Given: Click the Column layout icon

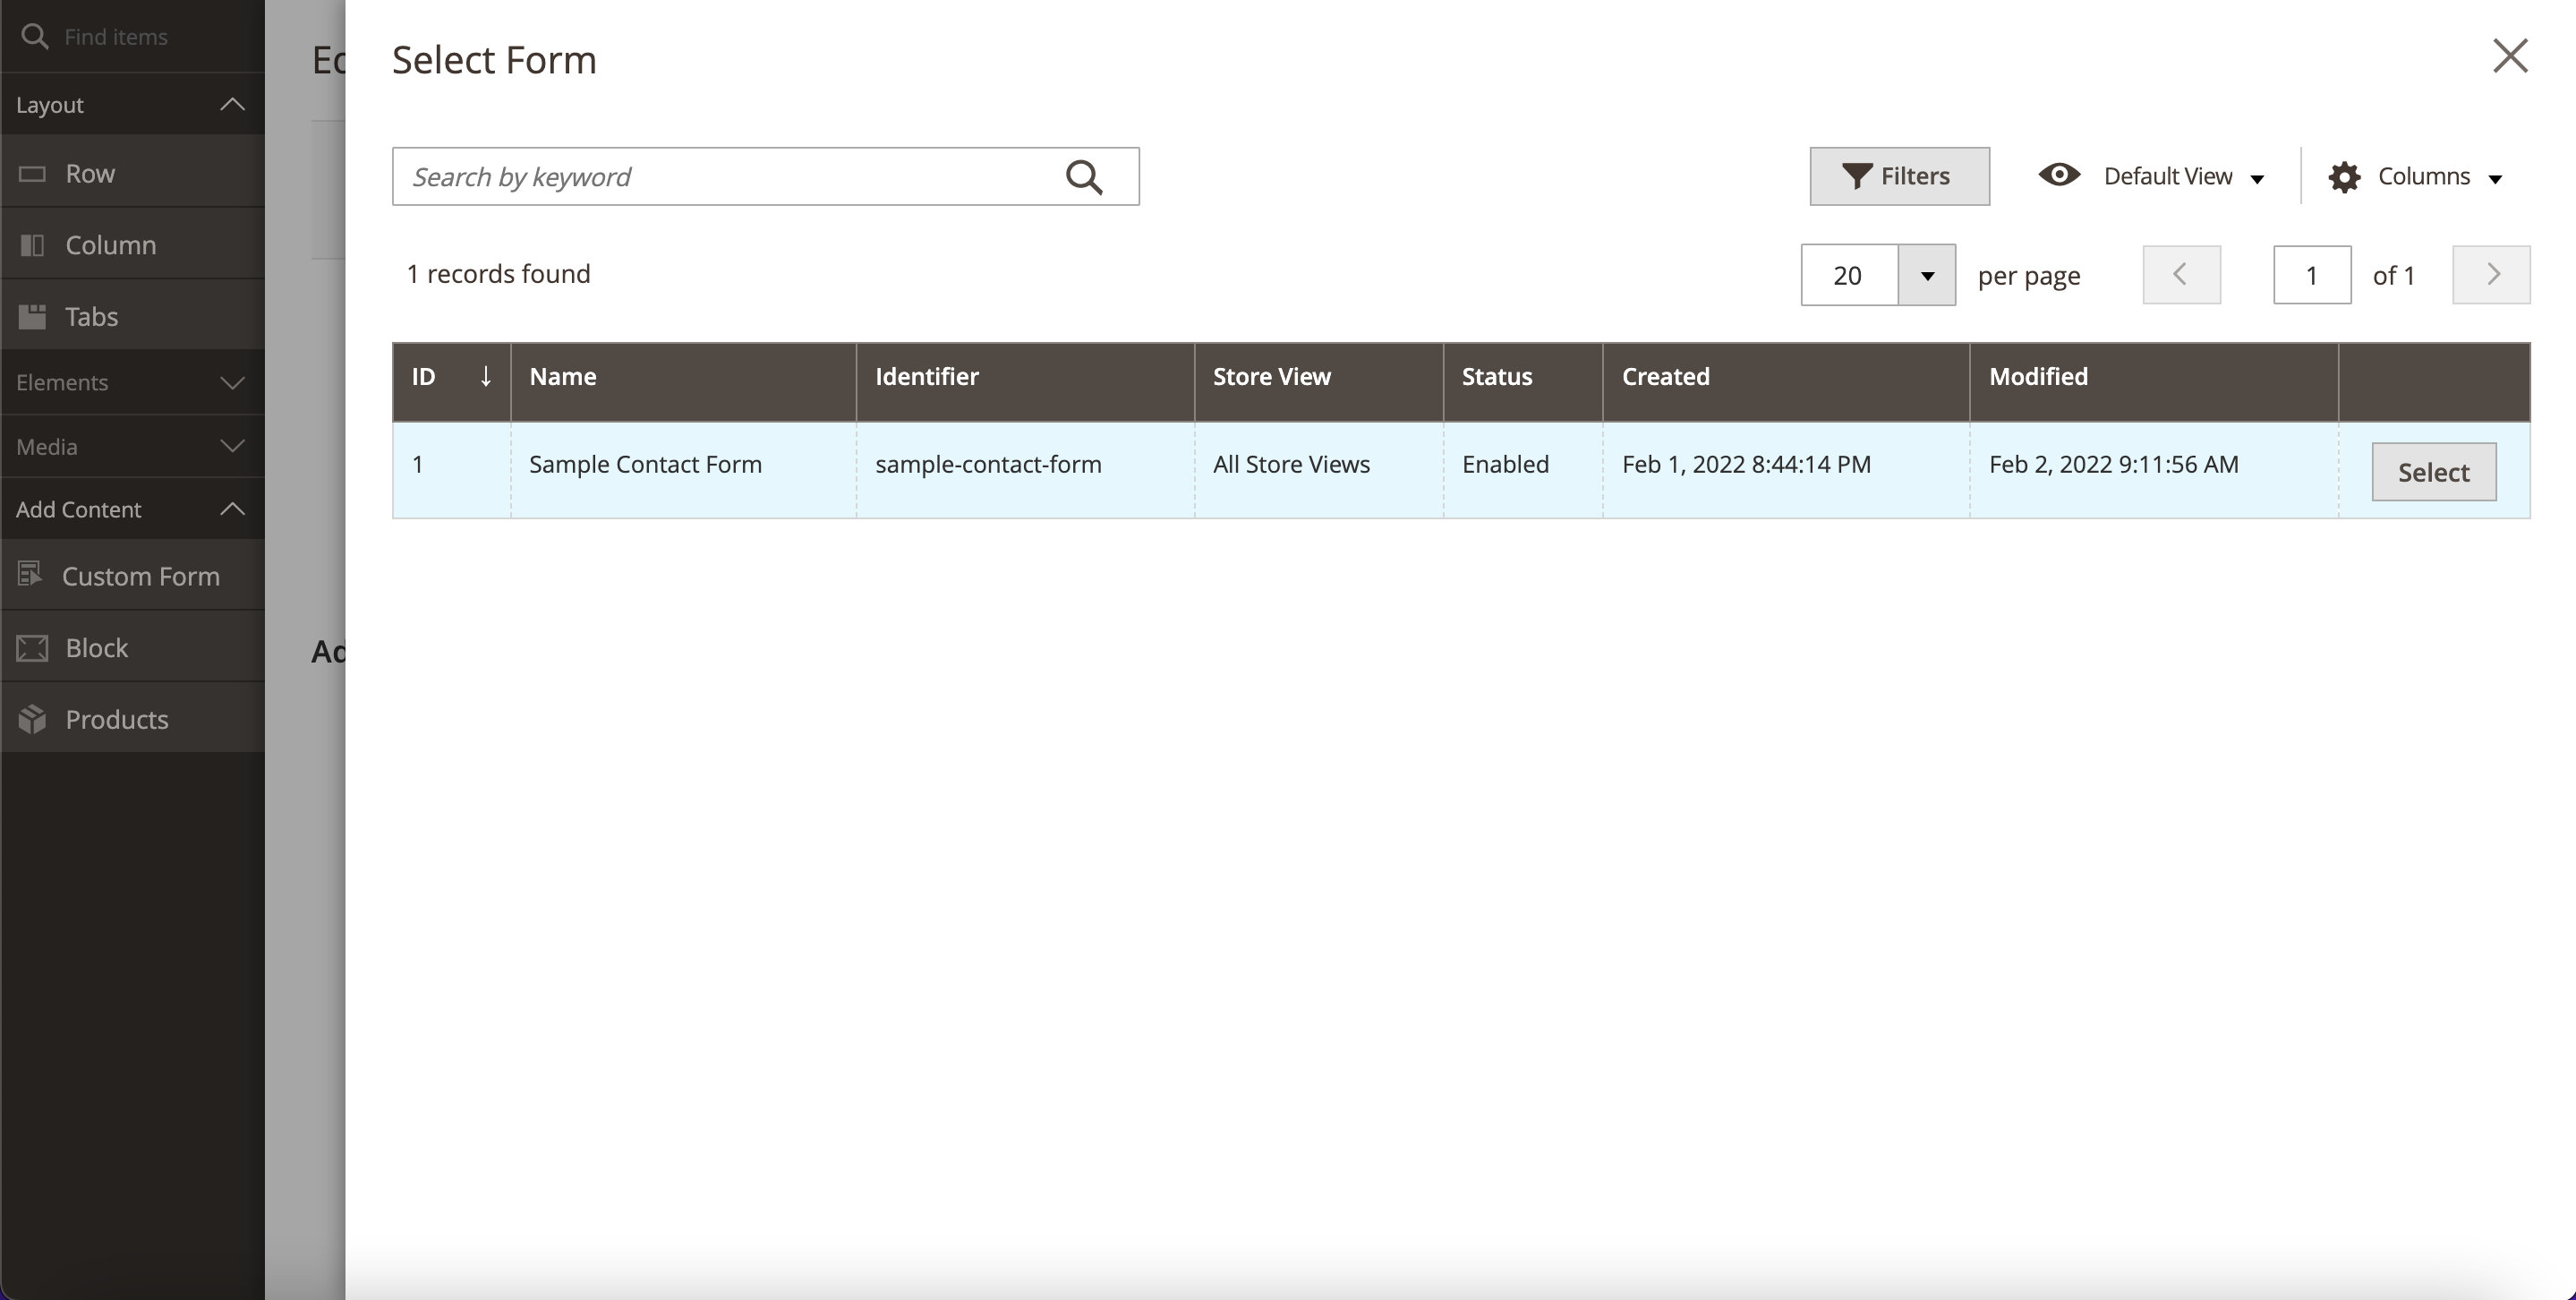Looking at the screenshot, I should [32, 245].
